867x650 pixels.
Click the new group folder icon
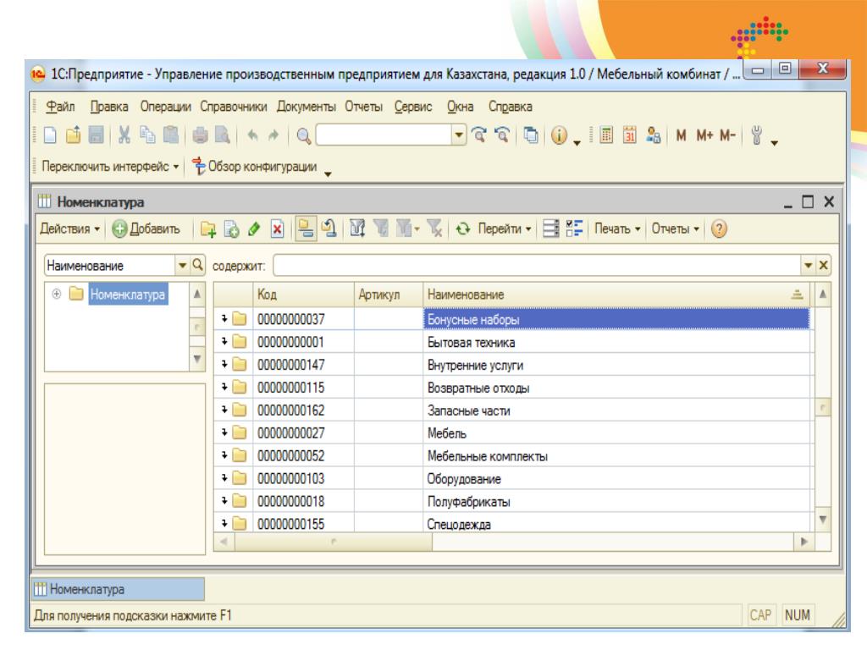pos(208,229)
